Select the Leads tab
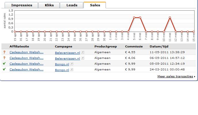198x115 pixels. 72,5
